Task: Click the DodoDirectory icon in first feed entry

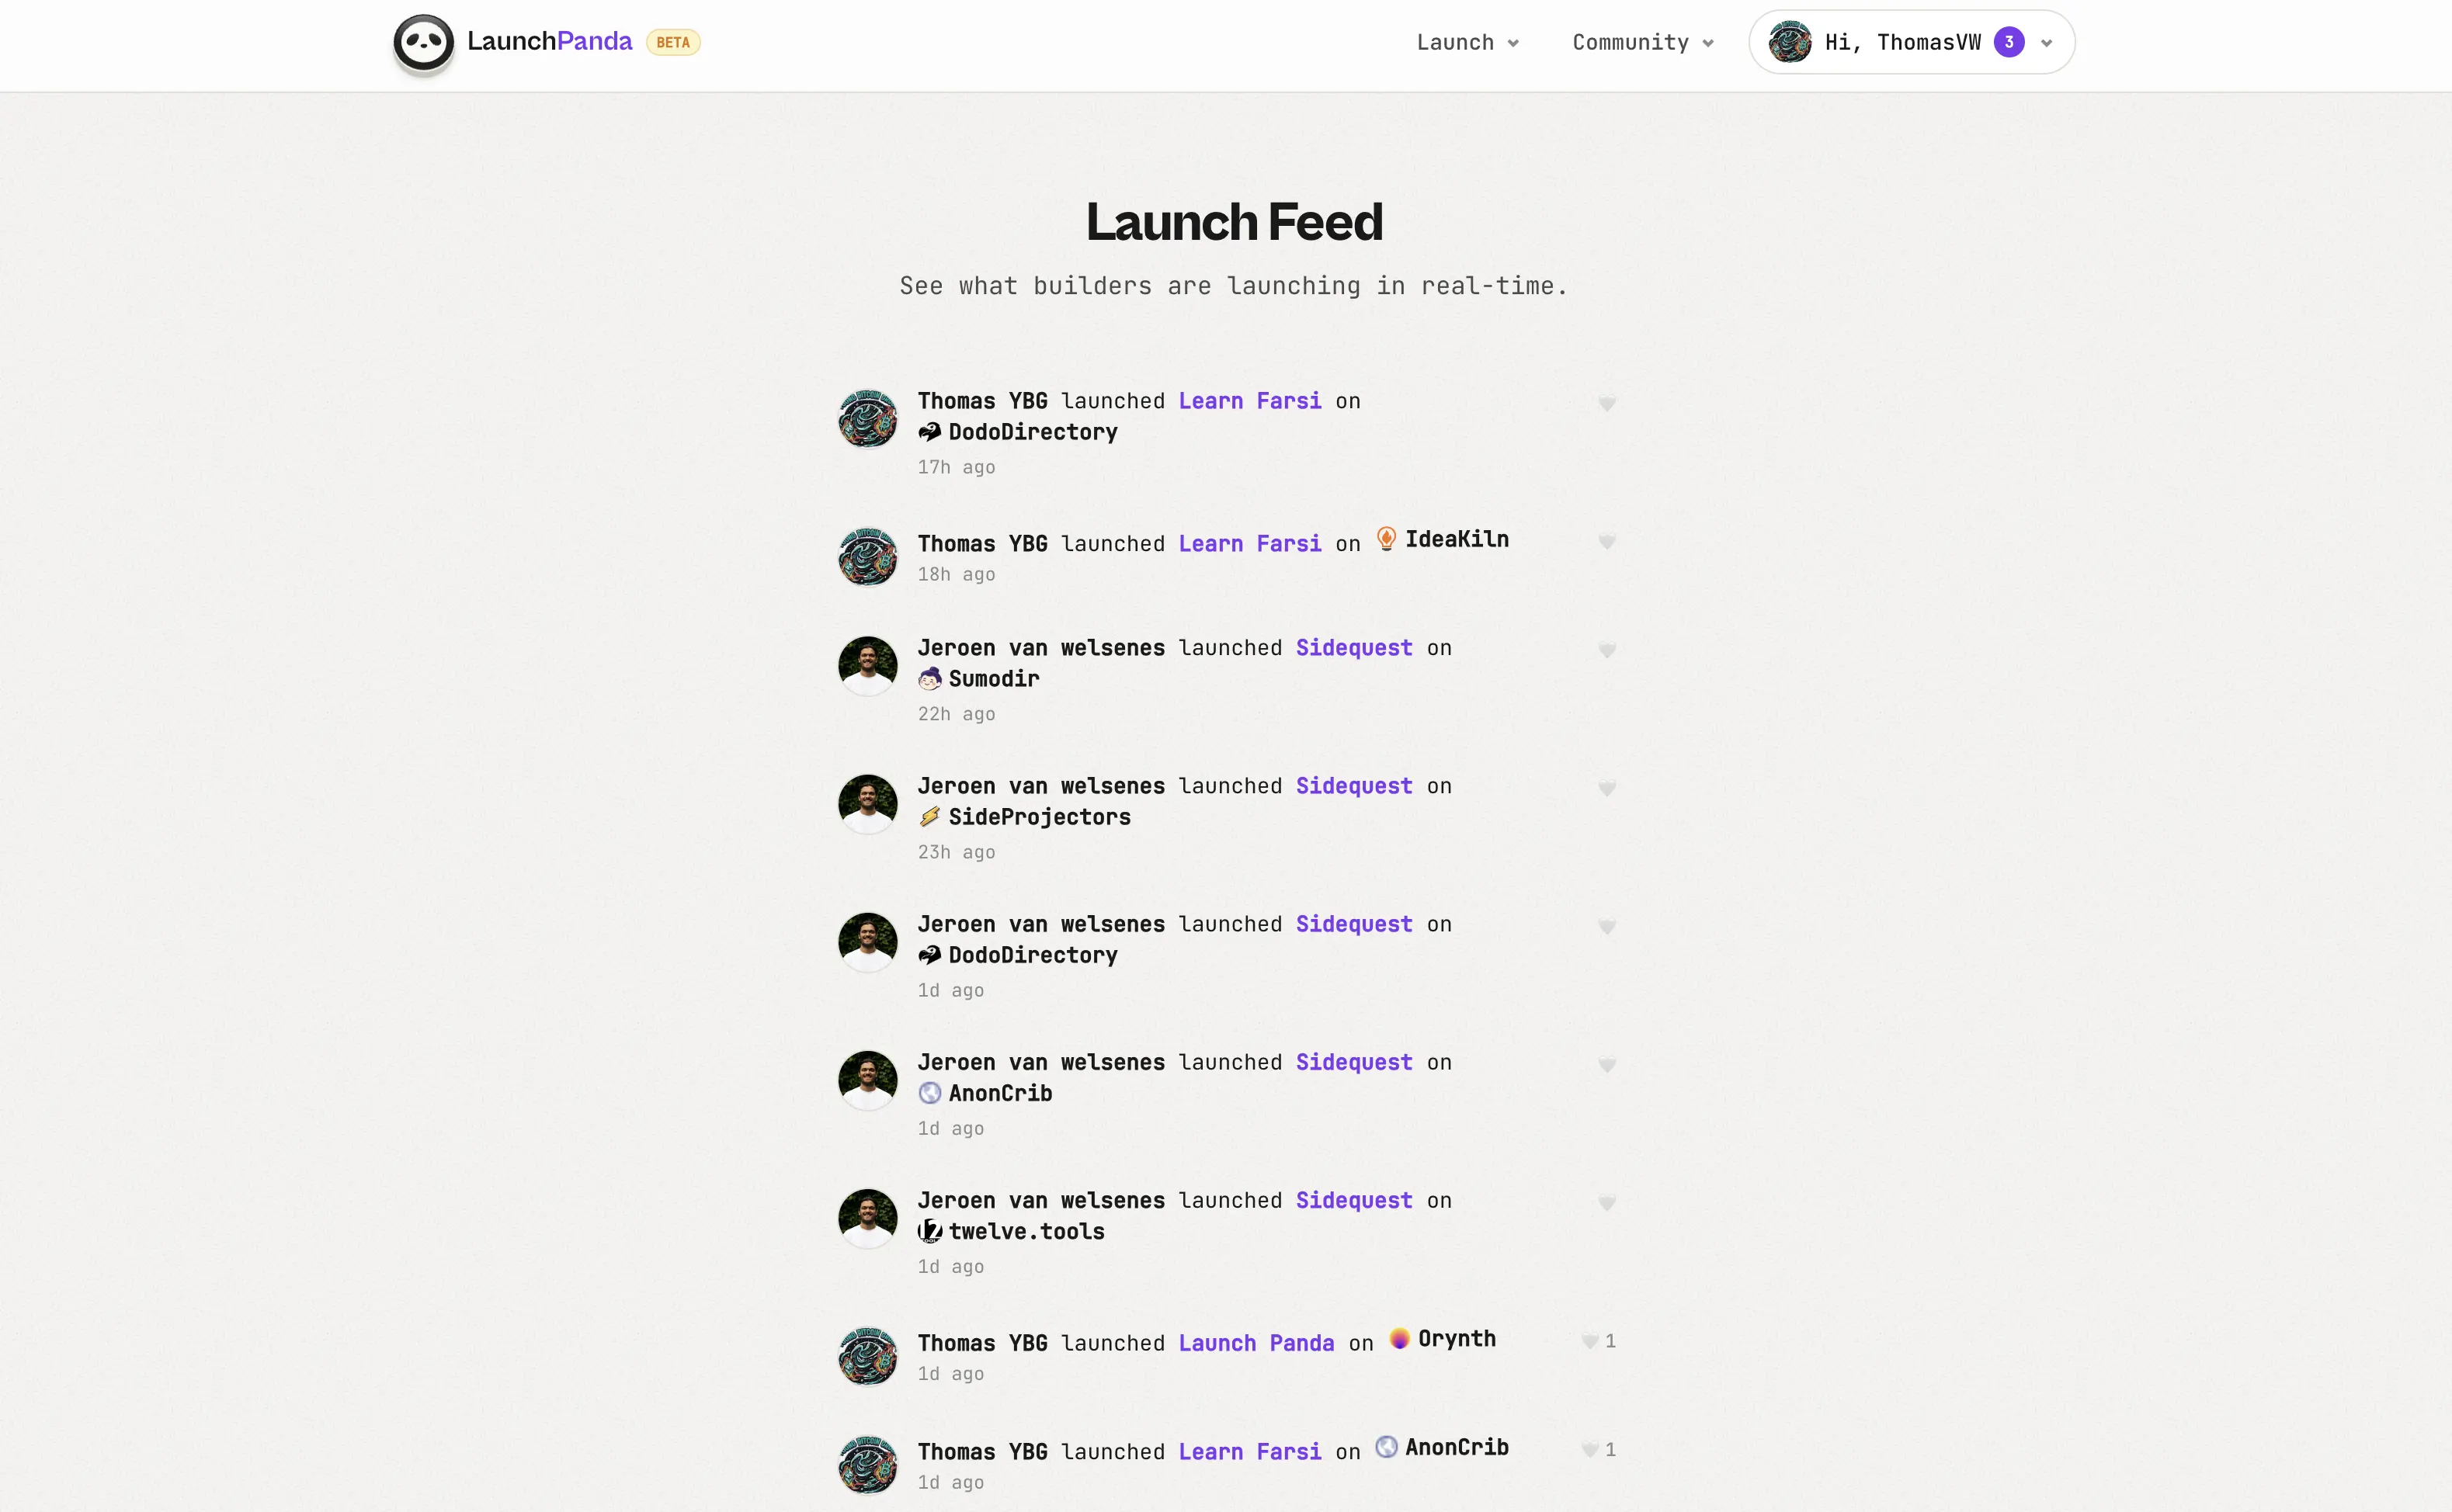Action: pos(929,432)
